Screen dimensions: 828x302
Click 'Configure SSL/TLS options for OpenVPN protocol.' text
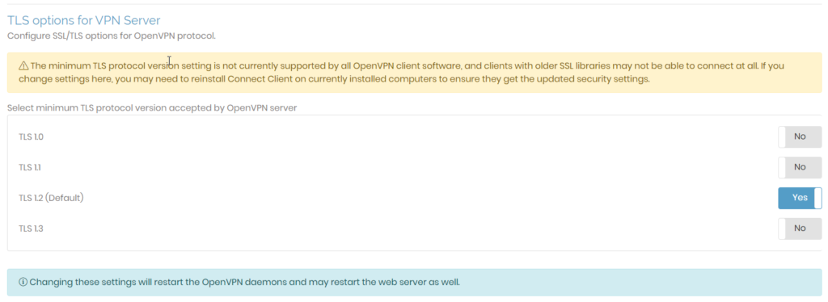[112, 36]
